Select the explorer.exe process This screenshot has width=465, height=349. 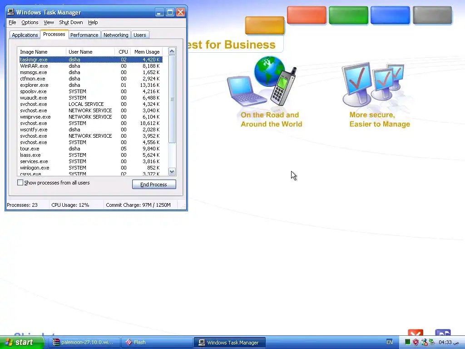[91, 85]
